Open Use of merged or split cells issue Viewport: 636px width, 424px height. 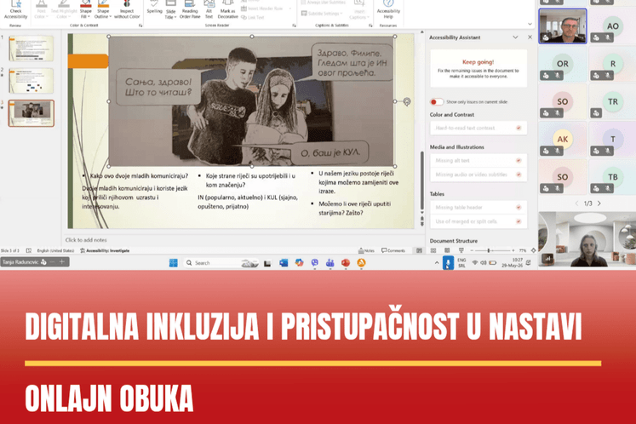pos(478,221)
